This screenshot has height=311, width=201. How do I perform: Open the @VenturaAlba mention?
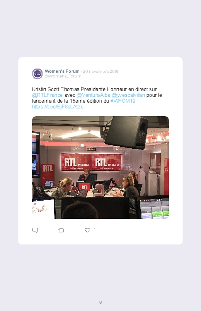(93, 95)
